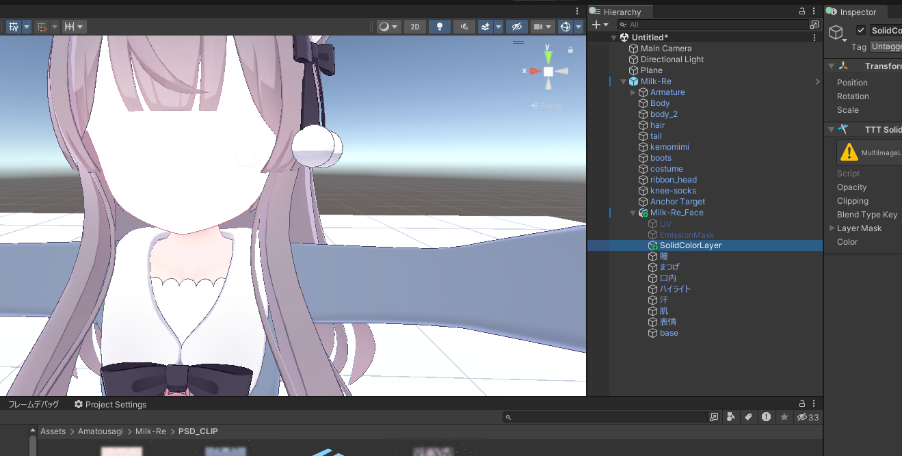902x456 pixels.
Task: Select the Inspector tab
Action: coord(857,12)
